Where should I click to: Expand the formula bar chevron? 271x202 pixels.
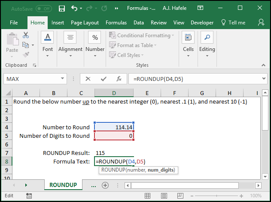pyautogui.click(x=264, y=79)
